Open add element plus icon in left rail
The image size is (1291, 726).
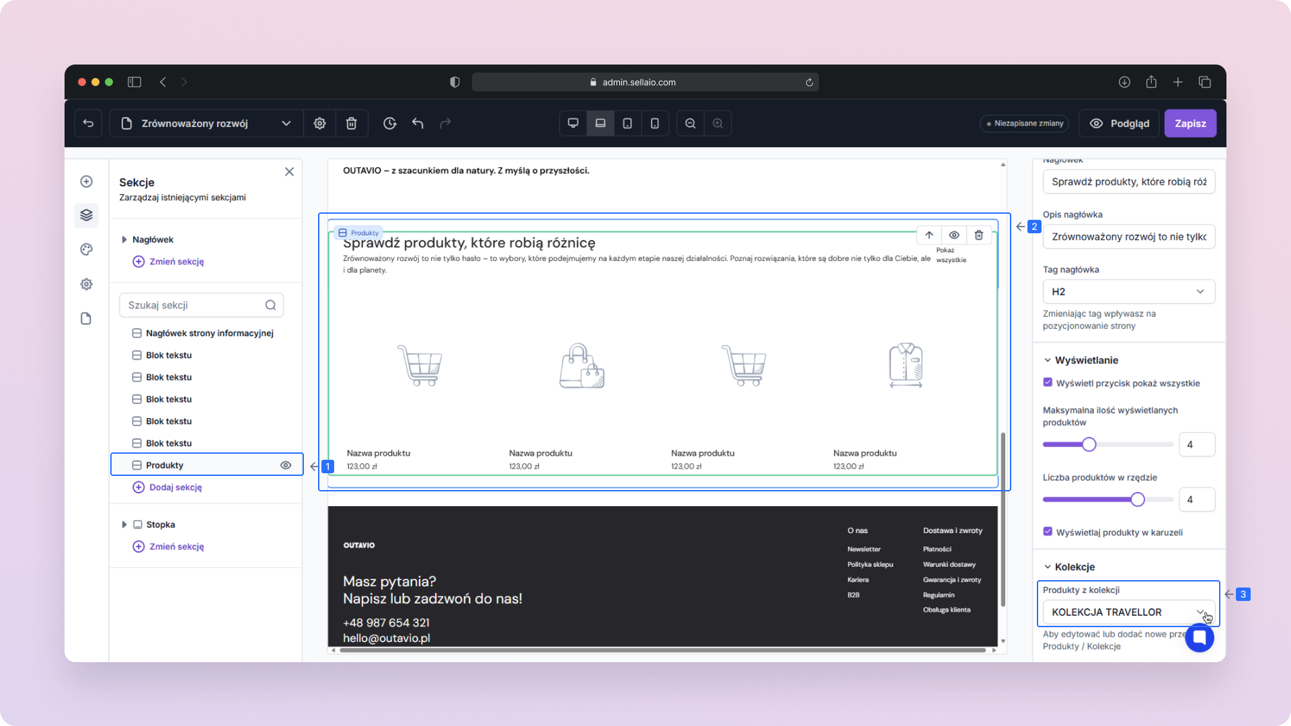coord(87,182)
